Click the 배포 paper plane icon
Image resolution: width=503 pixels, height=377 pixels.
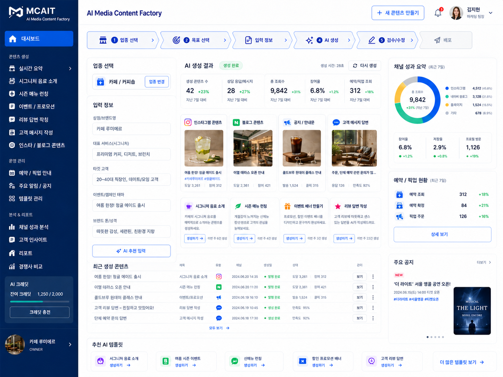tap(437, 40)
